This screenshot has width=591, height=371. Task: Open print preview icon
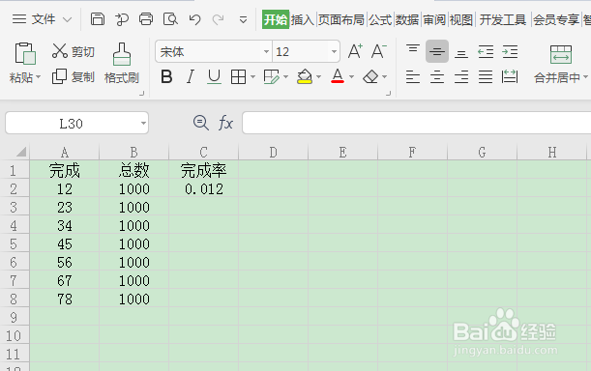pos(170,18)
